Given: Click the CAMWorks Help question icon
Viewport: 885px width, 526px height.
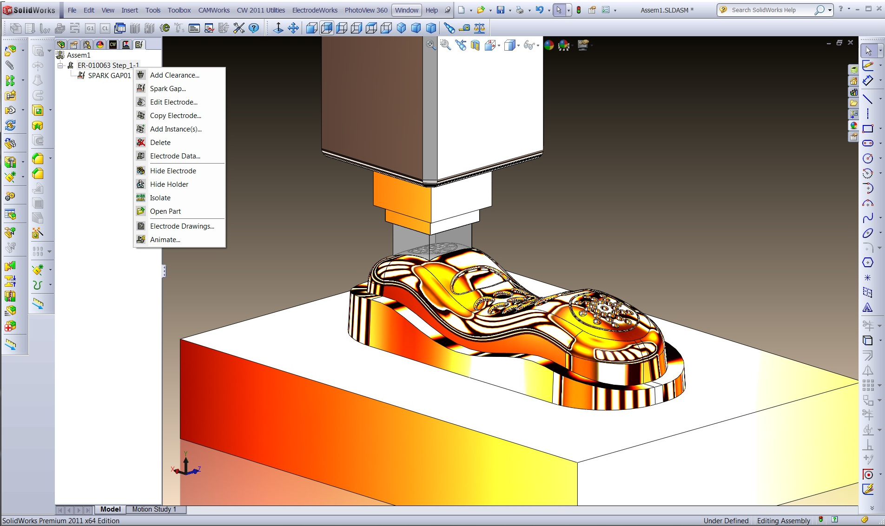Looking at the screenshot, I should point(254,28).
